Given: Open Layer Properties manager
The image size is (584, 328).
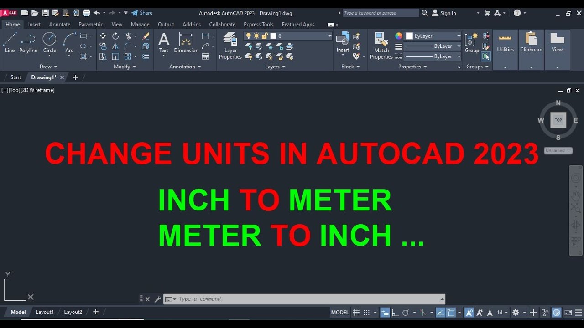Looking at the screenshot, I should click(230, 46).
